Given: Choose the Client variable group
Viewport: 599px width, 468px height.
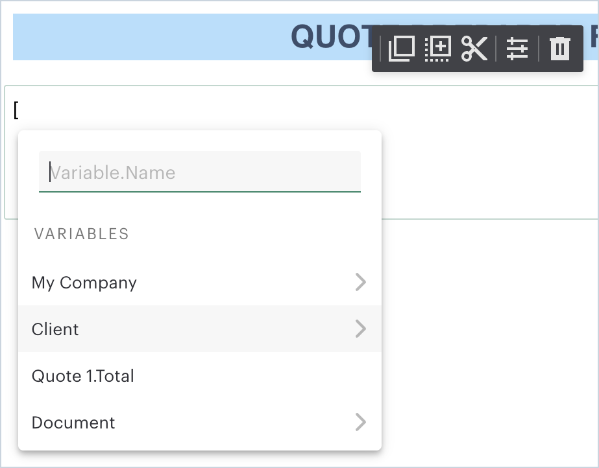Looking at the screenshot, I should tap(55, 329).
